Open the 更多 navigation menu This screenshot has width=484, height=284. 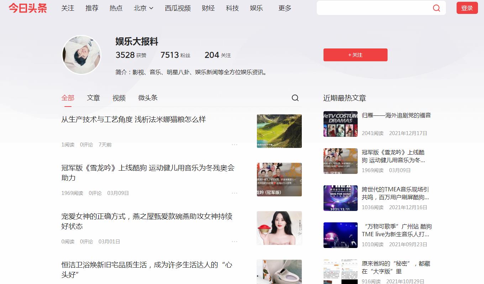(285, 8)
